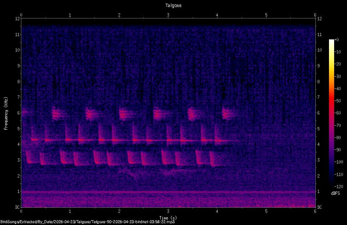Click the dBFS unit label

(335, 193)
